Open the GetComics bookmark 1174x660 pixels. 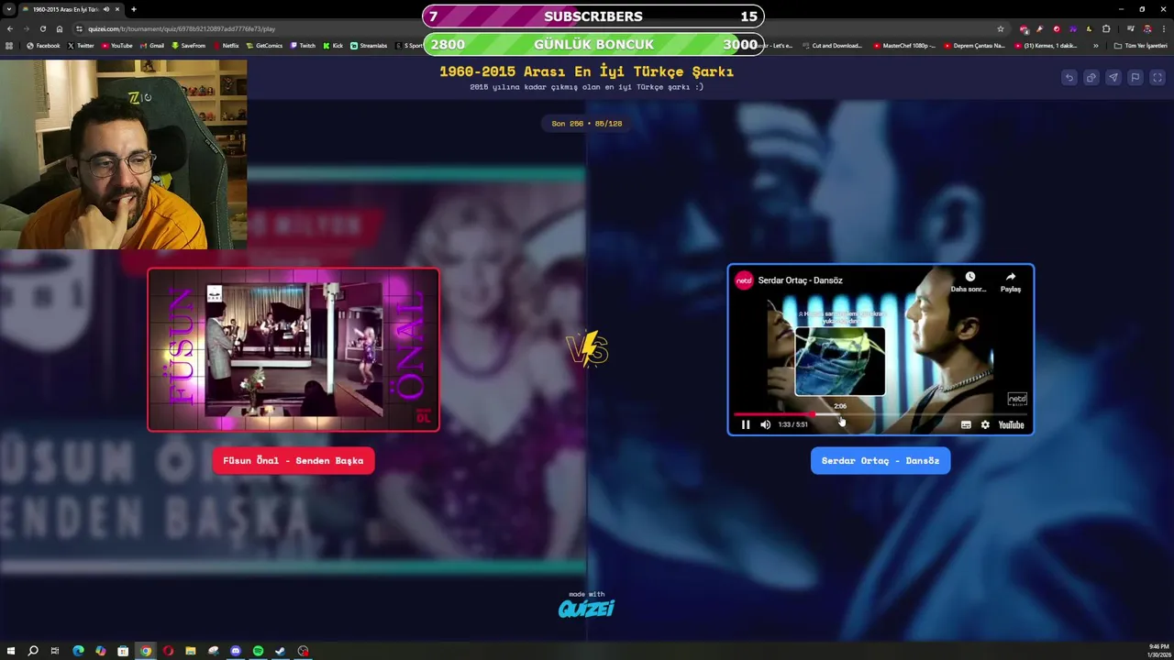tap(264, 45)
